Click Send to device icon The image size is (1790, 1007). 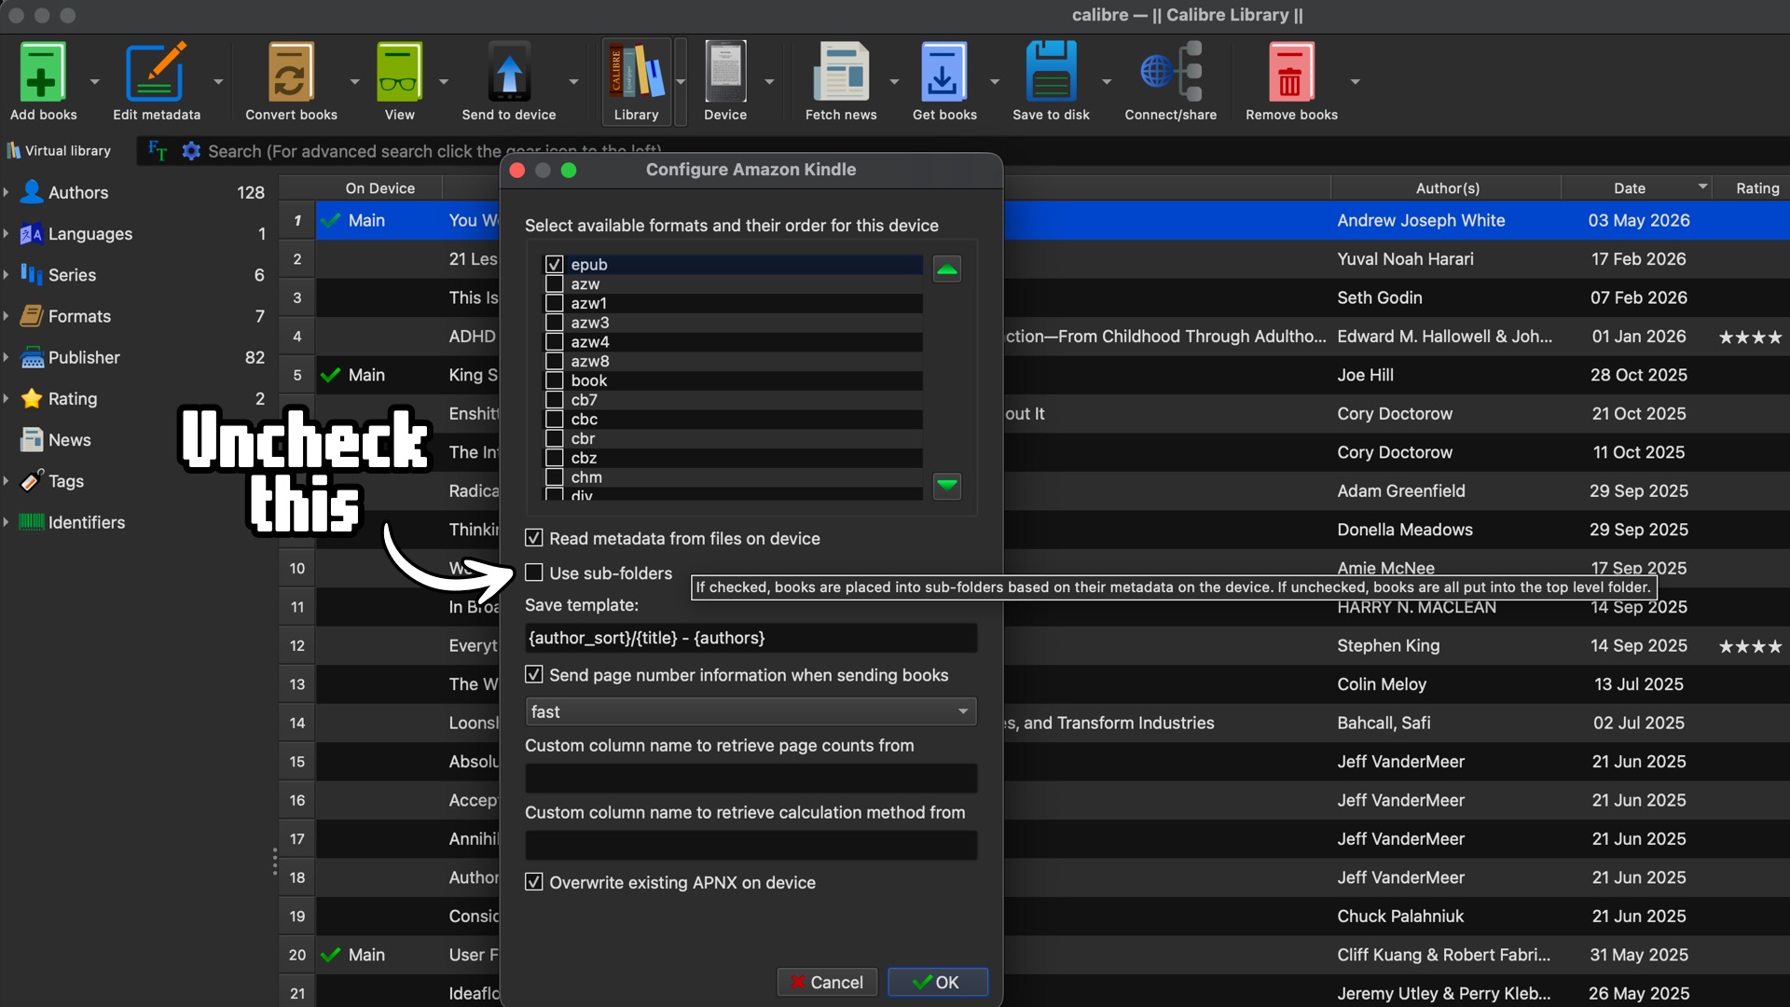[x=508, y=72]
